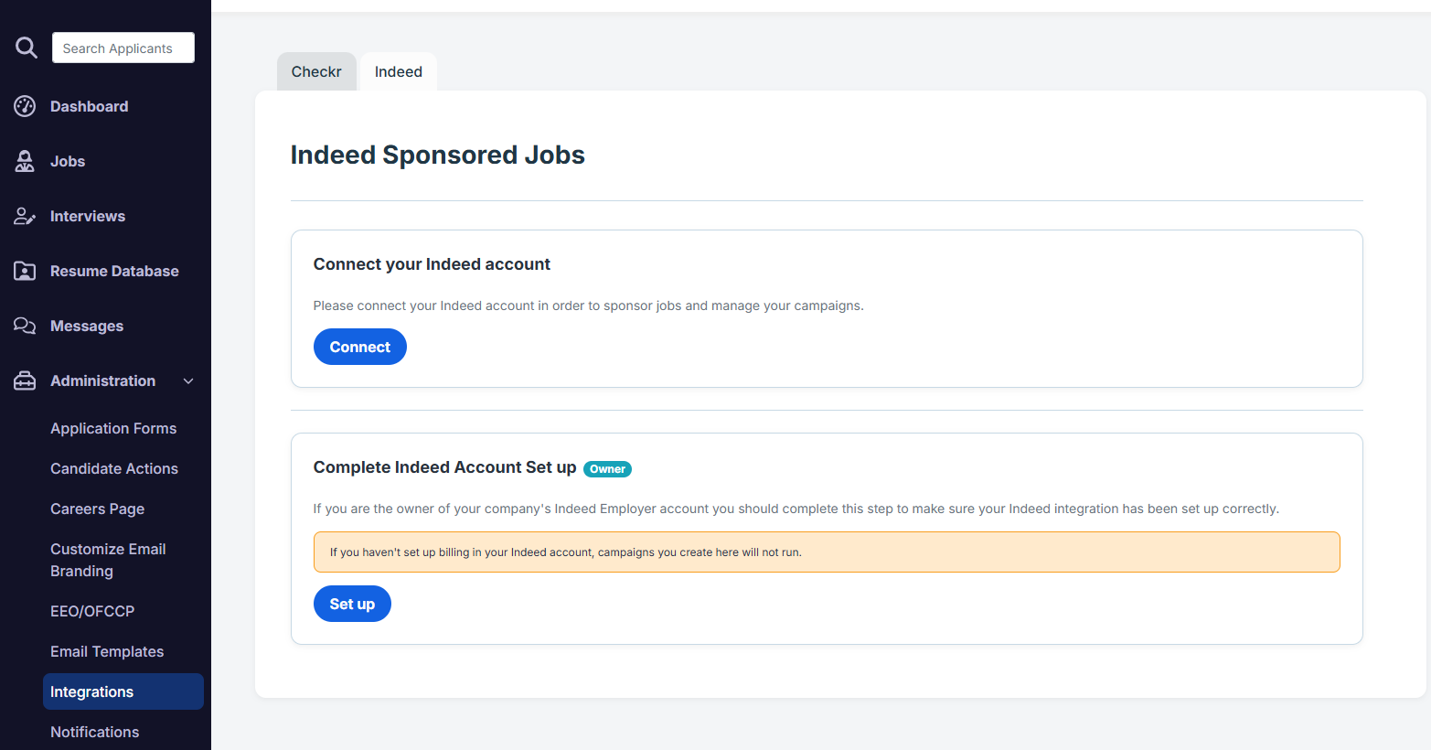
Task: Navigate to EEO/OFCCP settings
Action: (92, 611)
